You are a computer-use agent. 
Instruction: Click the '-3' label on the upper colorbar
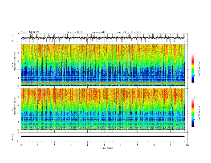click(x=196, y=54)
